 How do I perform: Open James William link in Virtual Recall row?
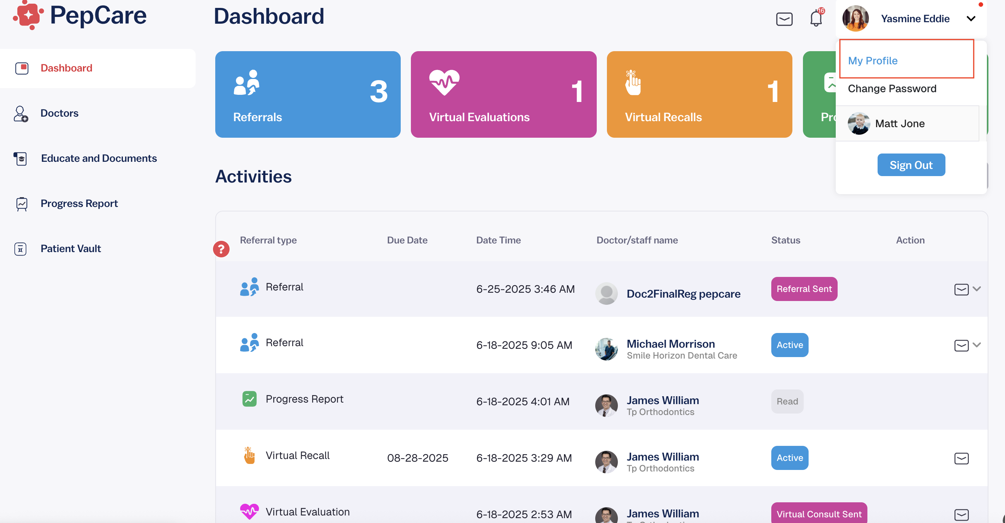[x=662, y=457]
